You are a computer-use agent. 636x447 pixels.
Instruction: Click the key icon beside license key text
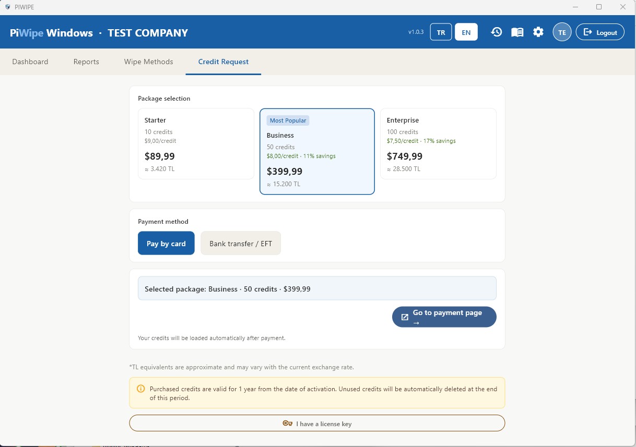click(287, 423)
